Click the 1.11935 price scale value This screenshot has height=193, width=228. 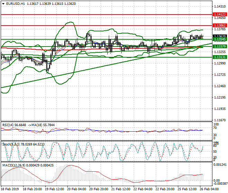220,109
